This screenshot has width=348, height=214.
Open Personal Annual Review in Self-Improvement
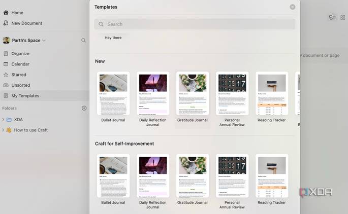pyautogui.click(x=232, y=175)
